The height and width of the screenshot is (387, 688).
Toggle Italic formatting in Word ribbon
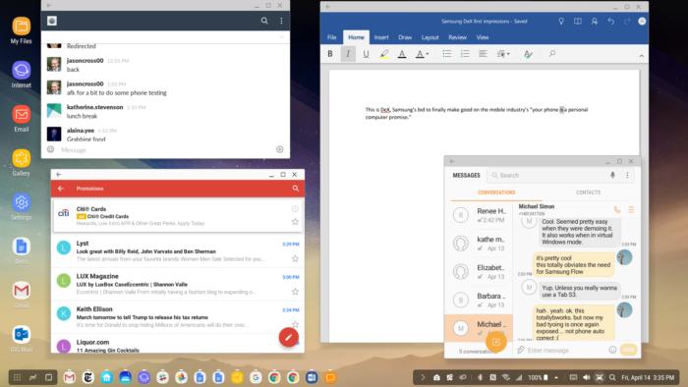point(348,54)
